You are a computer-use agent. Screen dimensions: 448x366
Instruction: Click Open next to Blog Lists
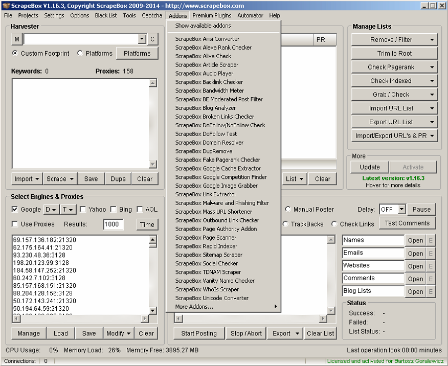pos(415,291)
